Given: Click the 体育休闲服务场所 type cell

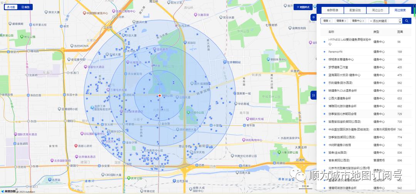Looking at the screenshot, I should point(384,129).
